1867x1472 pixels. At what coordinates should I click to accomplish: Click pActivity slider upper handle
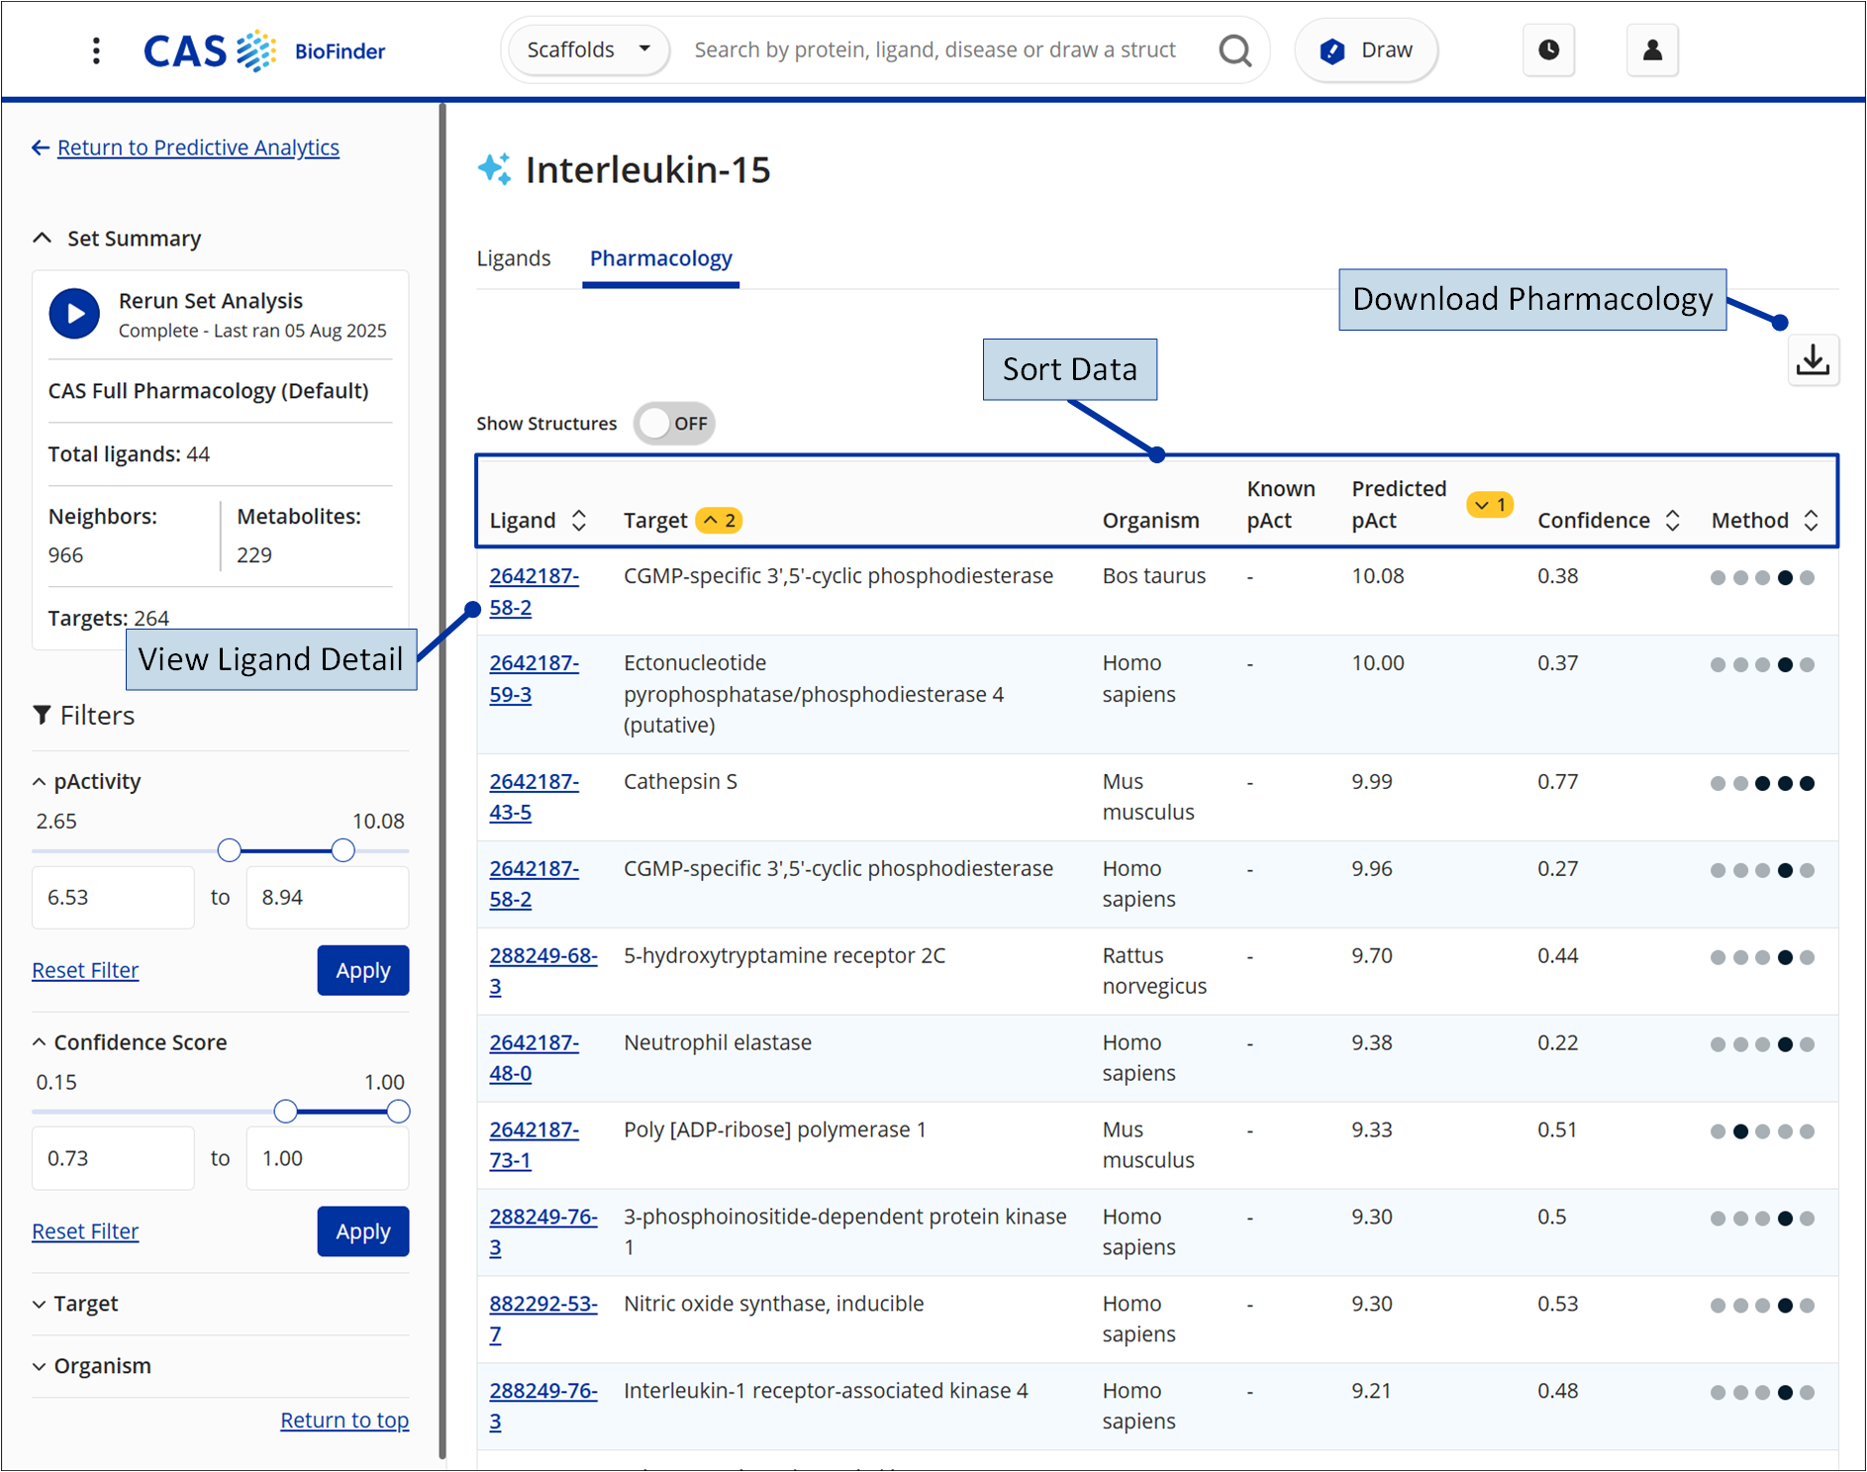click(x=343, y=850)
